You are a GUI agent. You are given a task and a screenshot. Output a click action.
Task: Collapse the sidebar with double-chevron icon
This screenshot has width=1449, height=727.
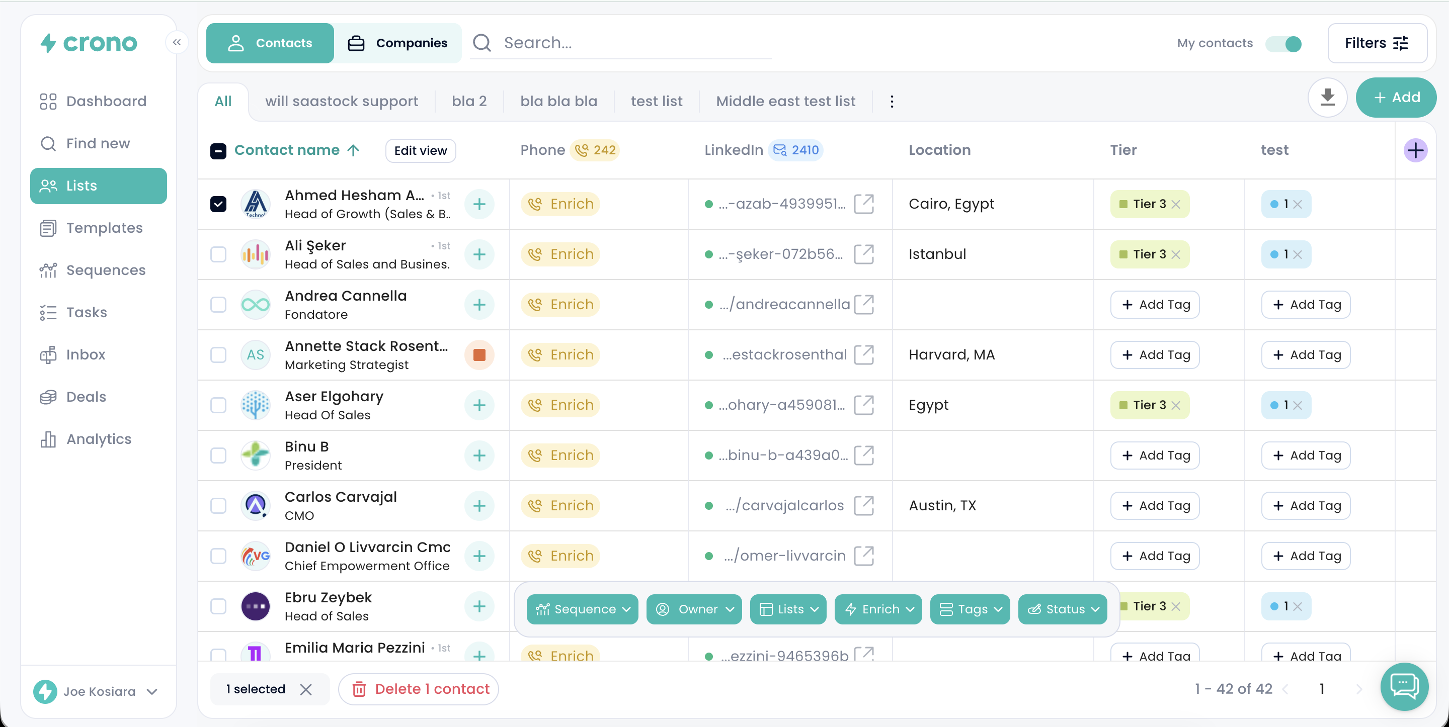point(177,42)
